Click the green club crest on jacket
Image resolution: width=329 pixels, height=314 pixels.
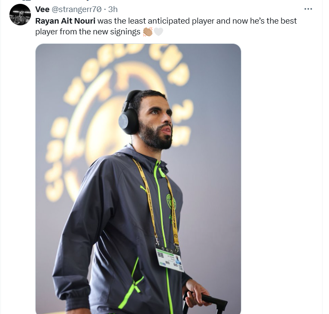[x=171, y=201]
